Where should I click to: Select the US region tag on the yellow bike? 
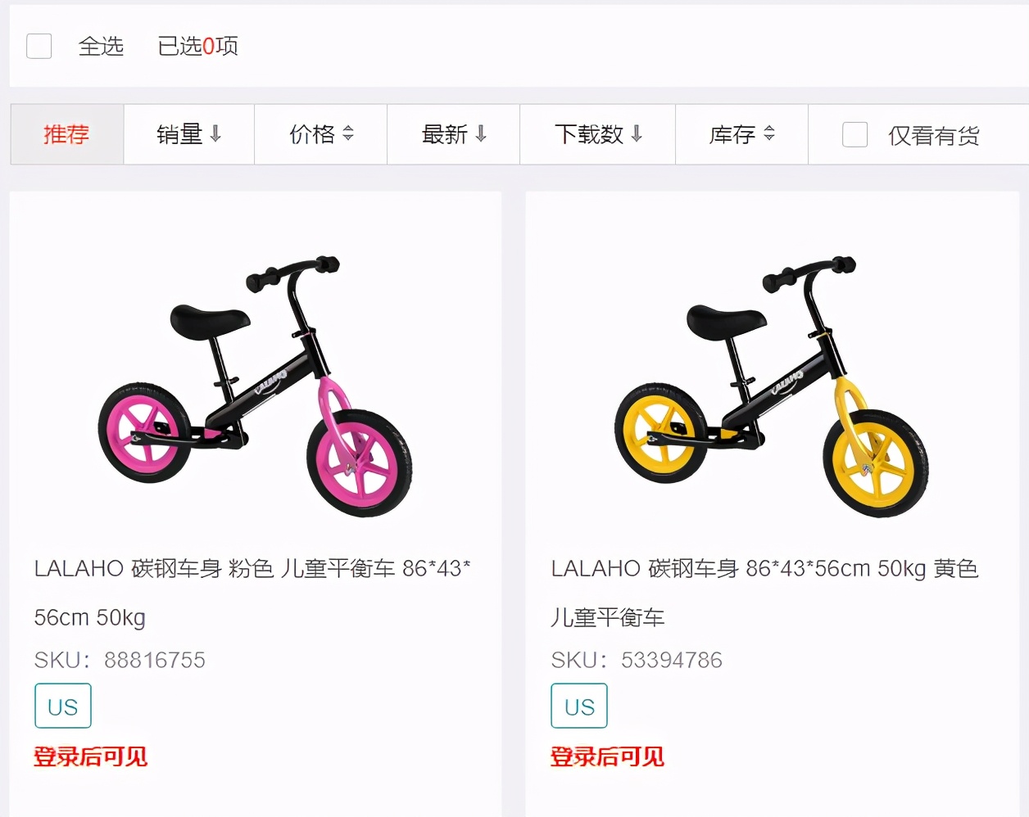pyautogui.click(x=578, y=705)
